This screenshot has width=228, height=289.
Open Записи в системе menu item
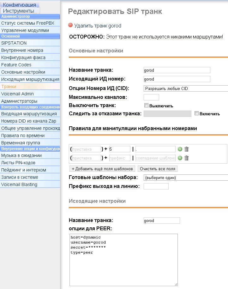pyautogui.click(x=30, y=177)
